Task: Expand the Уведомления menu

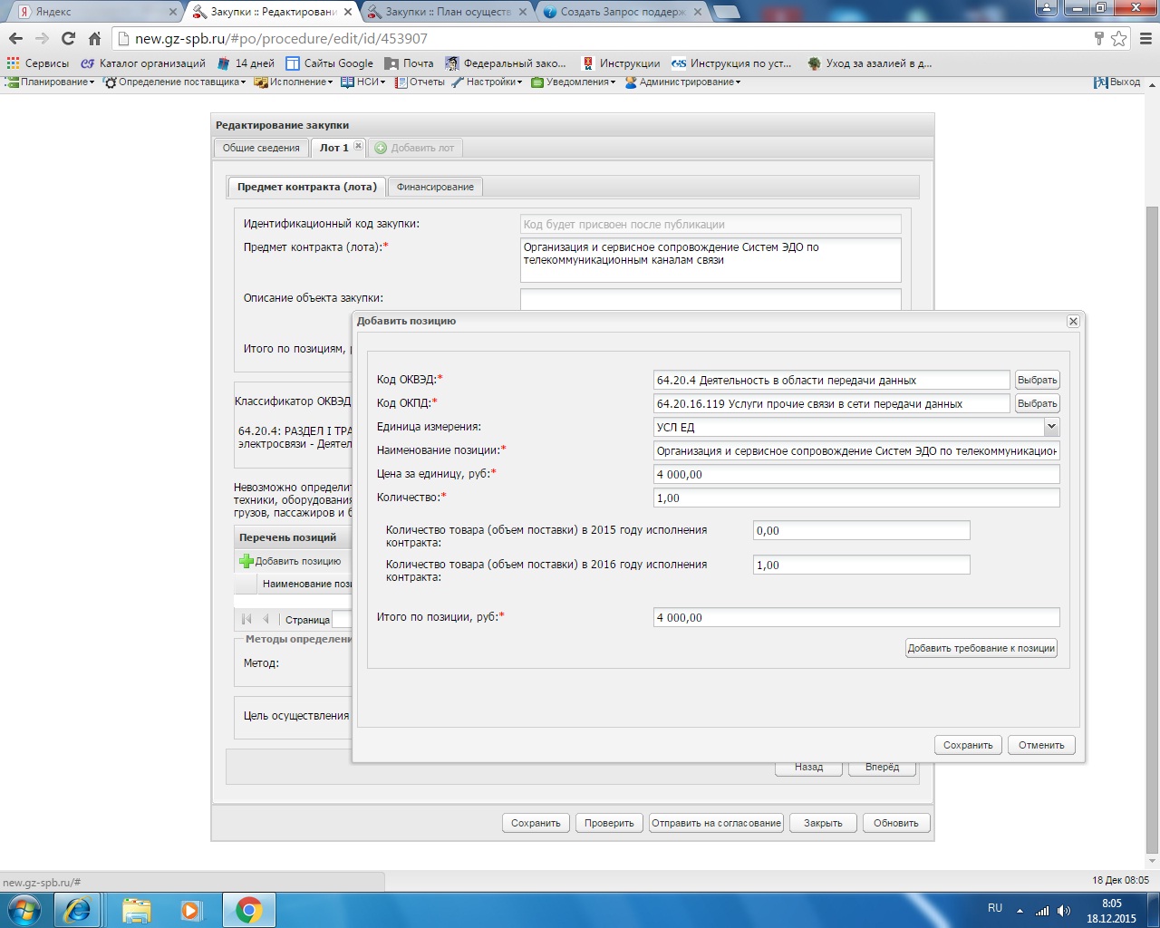Action: [x=574, y=82]
